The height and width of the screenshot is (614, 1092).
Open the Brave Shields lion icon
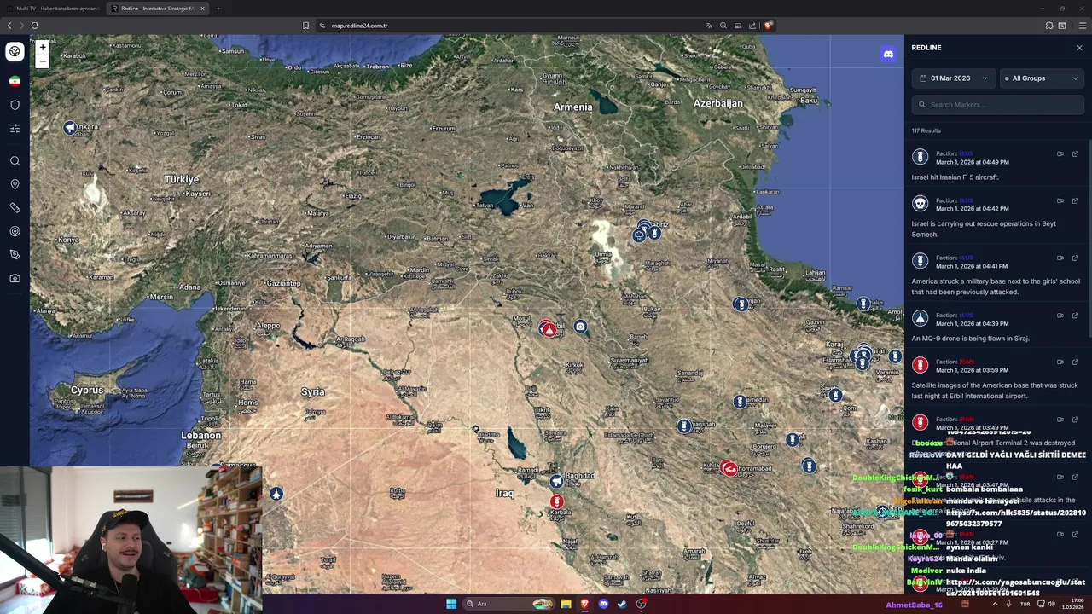(768, 26)
